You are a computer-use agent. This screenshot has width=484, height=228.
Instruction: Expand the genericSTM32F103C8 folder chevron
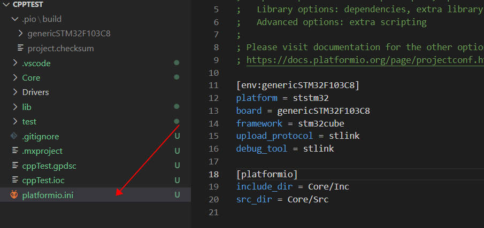click(20, 33)
